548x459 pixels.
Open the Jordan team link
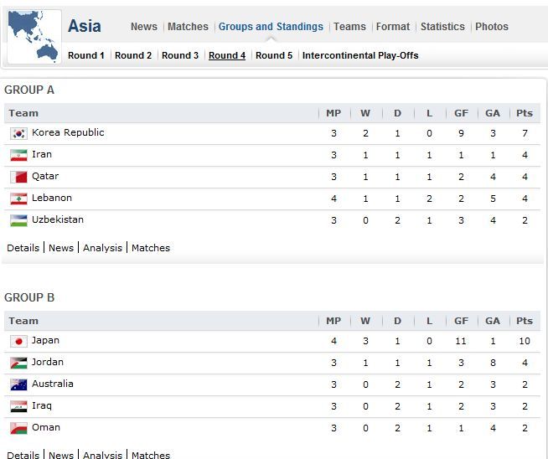click(48, 362)
